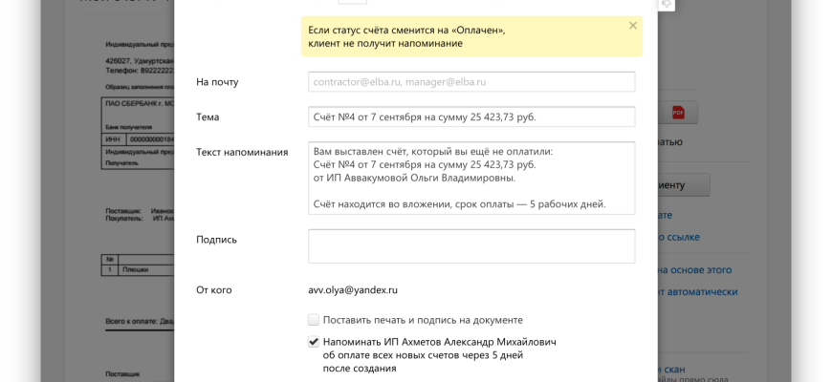Enable «Поставить печать и подпись на документе»

314,320
